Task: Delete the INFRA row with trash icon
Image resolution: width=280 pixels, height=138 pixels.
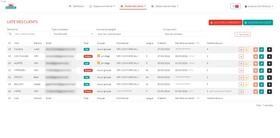Action: [x=269, y=92]
